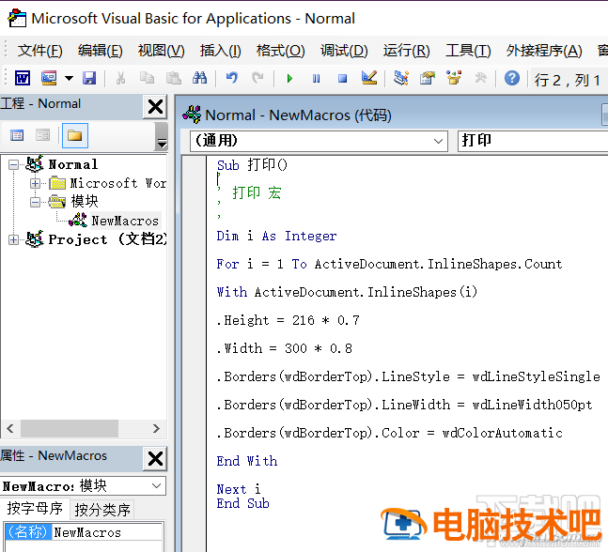Open the 编辑(E) menu
608x552 pixels.
click(x=100, y=51)
